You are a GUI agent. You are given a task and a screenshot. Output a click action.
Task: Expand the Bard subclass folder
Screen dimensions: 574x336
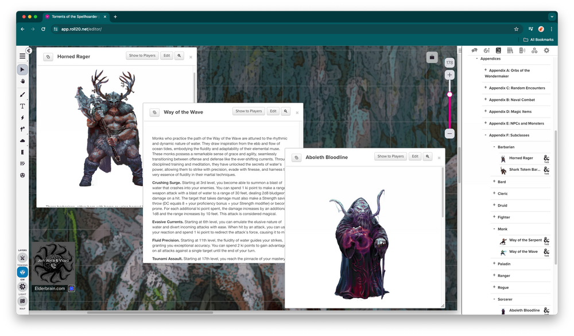click(494, 182)
